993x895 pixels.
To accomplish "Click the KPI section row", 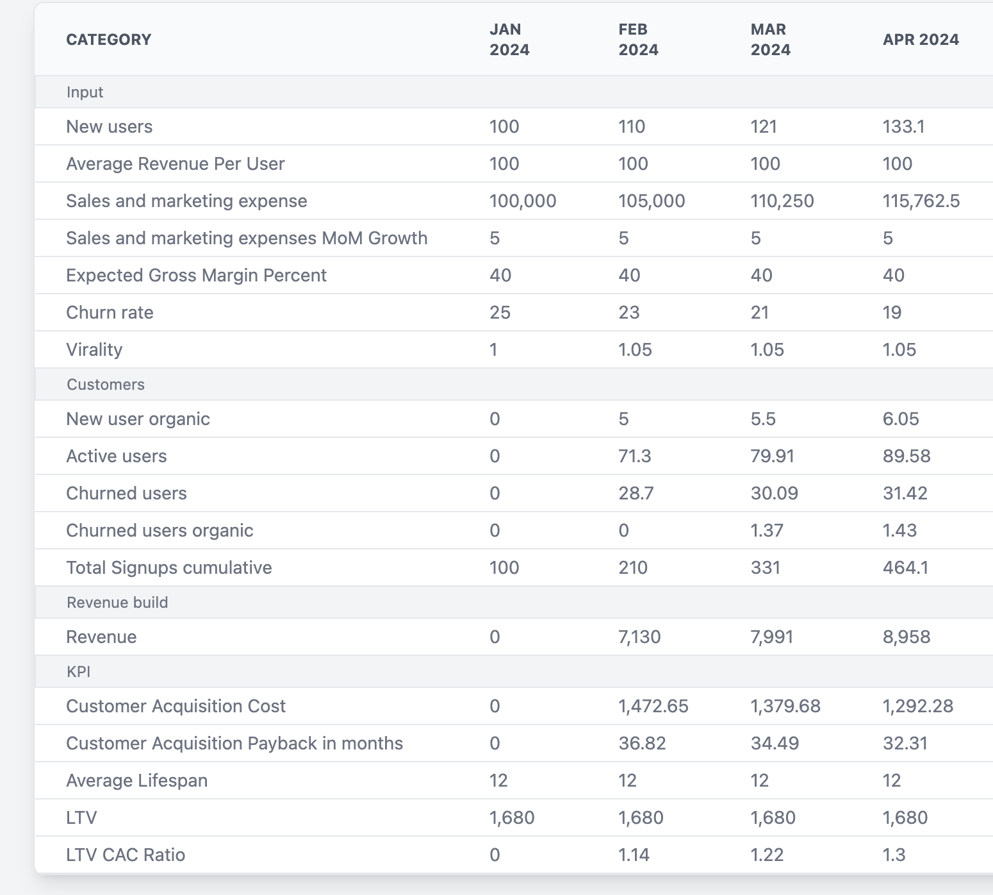I will 514,671.
